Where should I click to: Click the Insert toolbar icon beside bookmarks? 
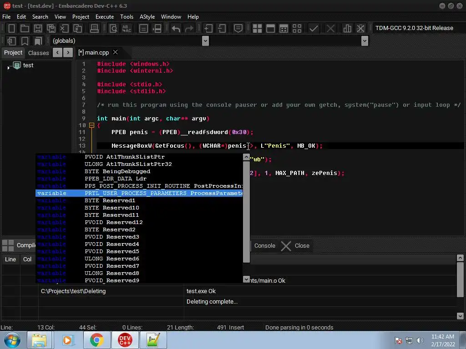click(x=11, y=41)
